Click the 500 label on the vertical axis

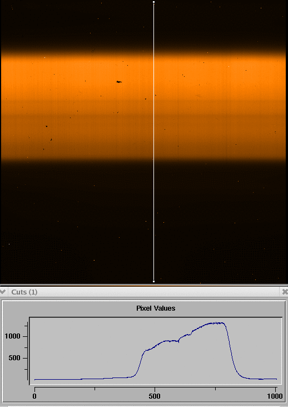pyautogui.click(x=14, y=358)
